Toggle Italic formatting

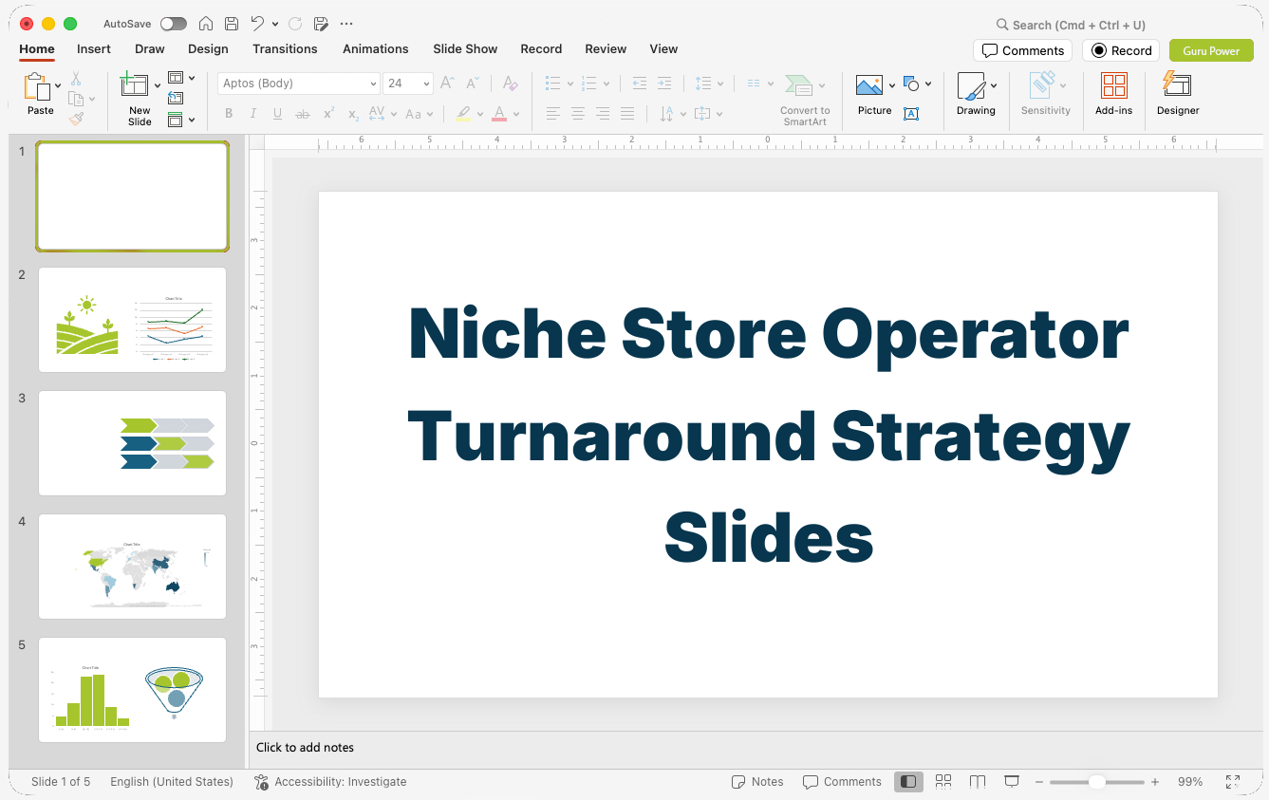click(253, 114)
